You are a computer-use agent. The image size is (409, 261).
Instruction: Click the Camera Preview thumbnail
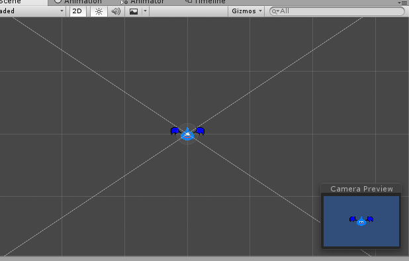pos(361,221)
